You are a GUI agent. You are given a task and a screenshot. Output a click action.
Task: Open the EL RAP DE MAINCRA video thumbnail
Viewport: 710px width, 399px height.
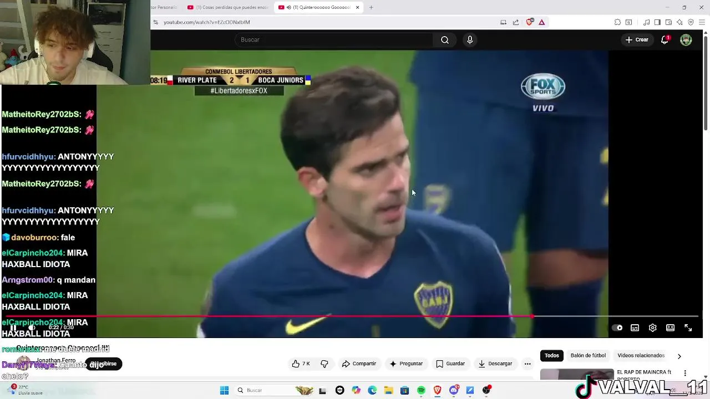pyautogui.click(x=577, y=375)
